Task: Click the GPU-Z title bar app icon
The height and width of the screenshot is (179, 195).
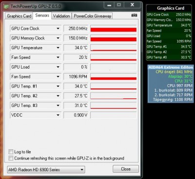Action: pyautogui.click(x=6, y=6)
